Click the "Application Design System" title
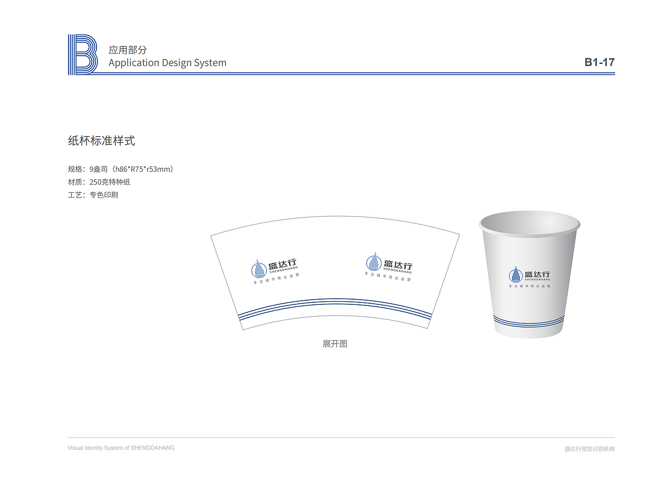Viewport: 660px width, 490px height. (x=168, y=63)
